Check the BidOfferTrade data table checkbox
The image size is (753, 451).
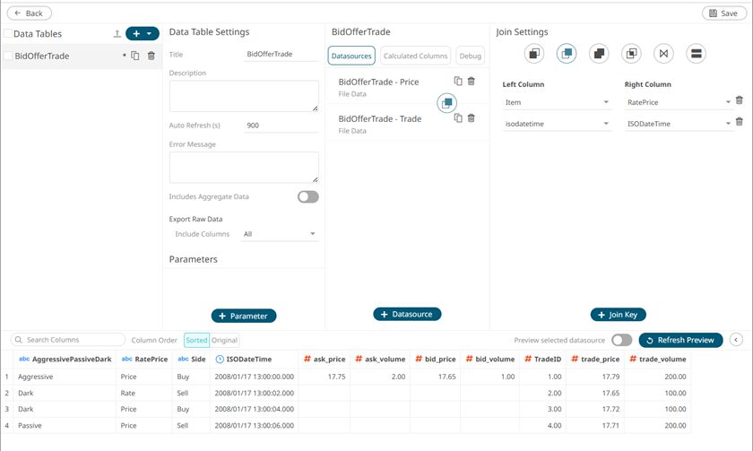point(8,56)
